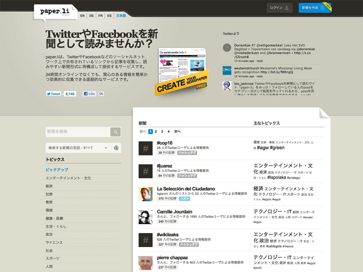Click the 8,740 tweet count
The image size is (363, 272).
[70, 94]
